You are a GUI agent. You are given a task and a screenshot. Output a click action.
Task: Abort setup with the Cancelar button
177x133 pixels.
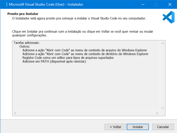tap(163, 127)
